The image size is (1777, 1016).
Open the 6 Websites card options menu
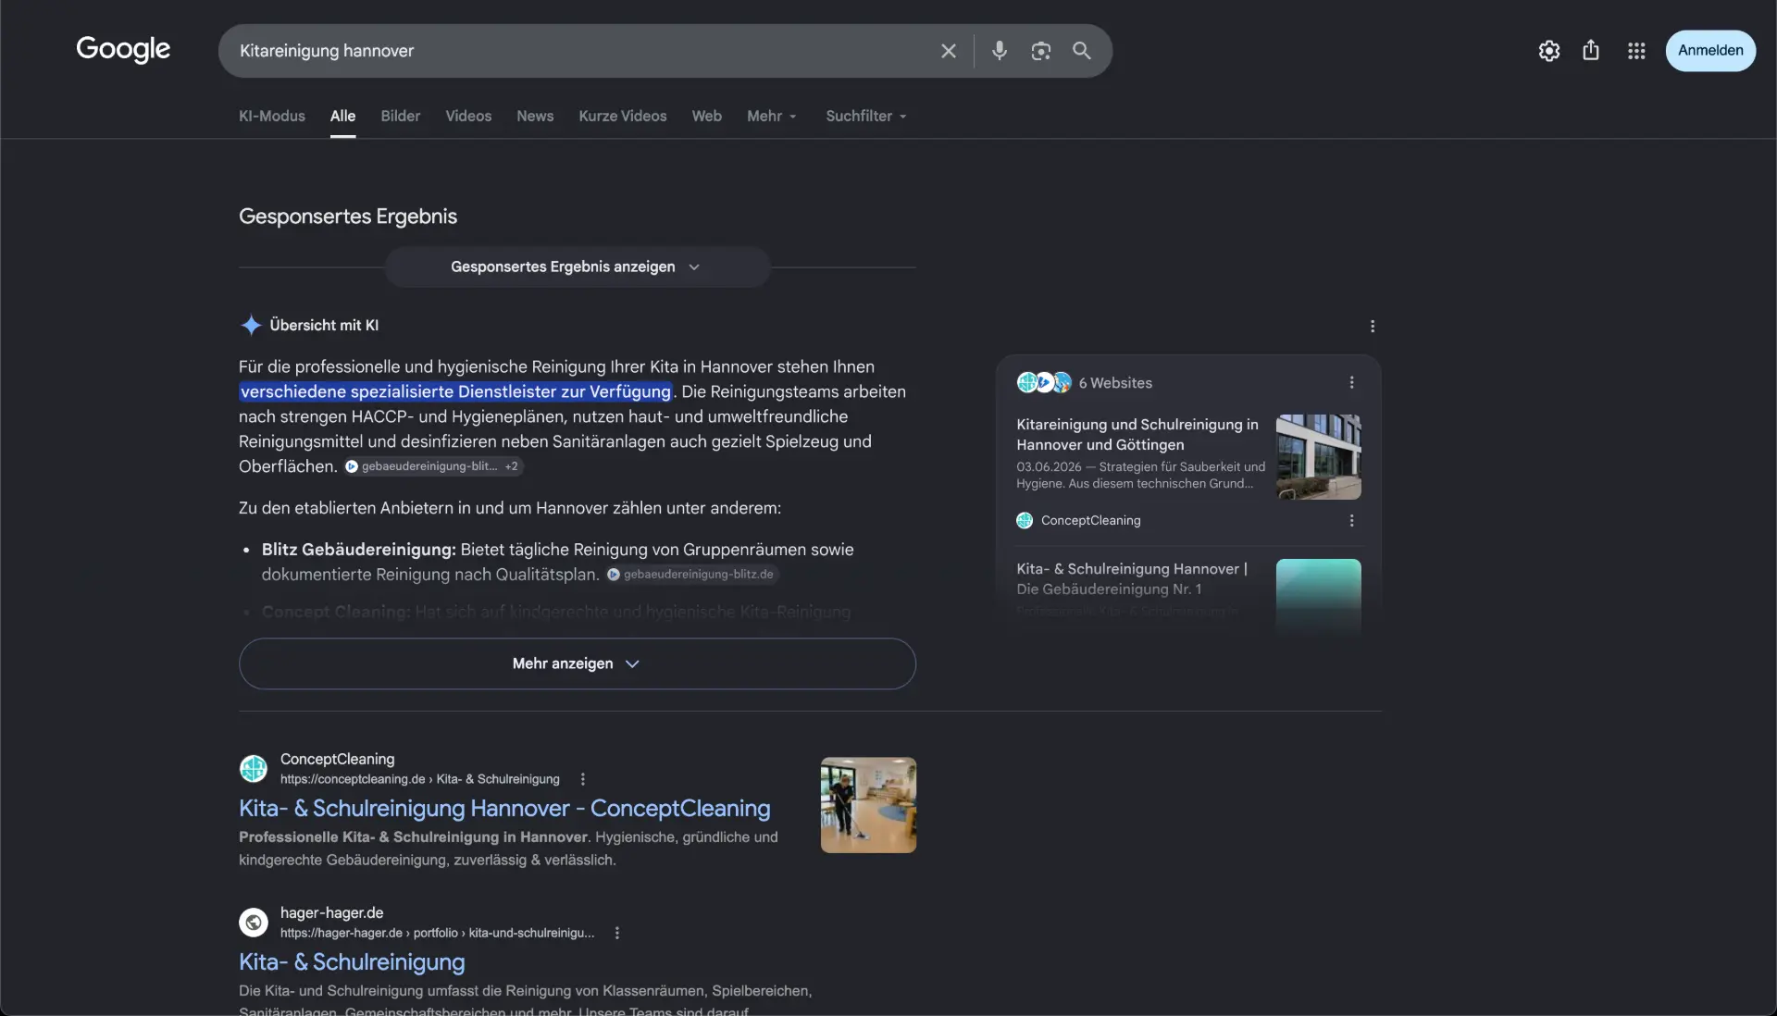click(1351, 382)
